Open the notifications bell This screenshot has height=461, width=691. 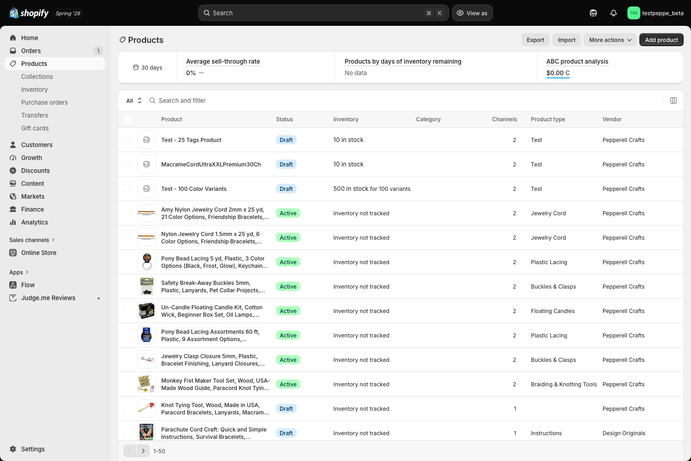[x=614, y=13]
